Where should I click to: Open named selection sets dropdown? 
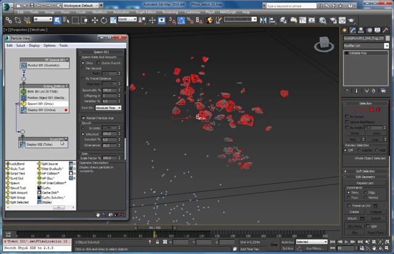(x=241, y=19)
